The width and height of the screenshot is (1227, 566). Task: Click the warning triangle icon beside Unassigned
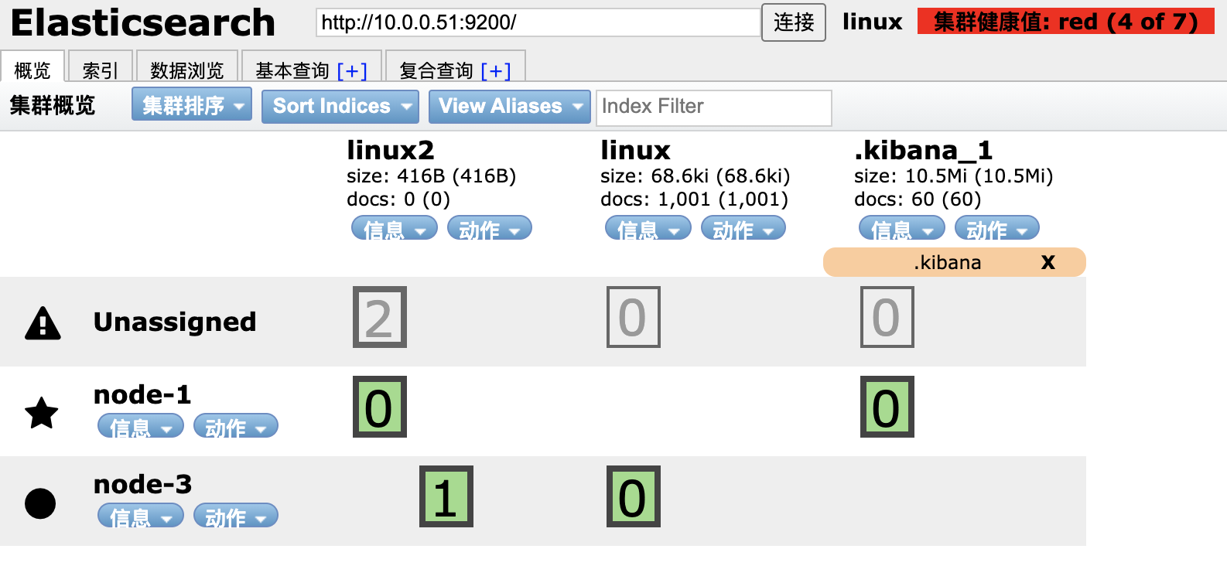43,323
